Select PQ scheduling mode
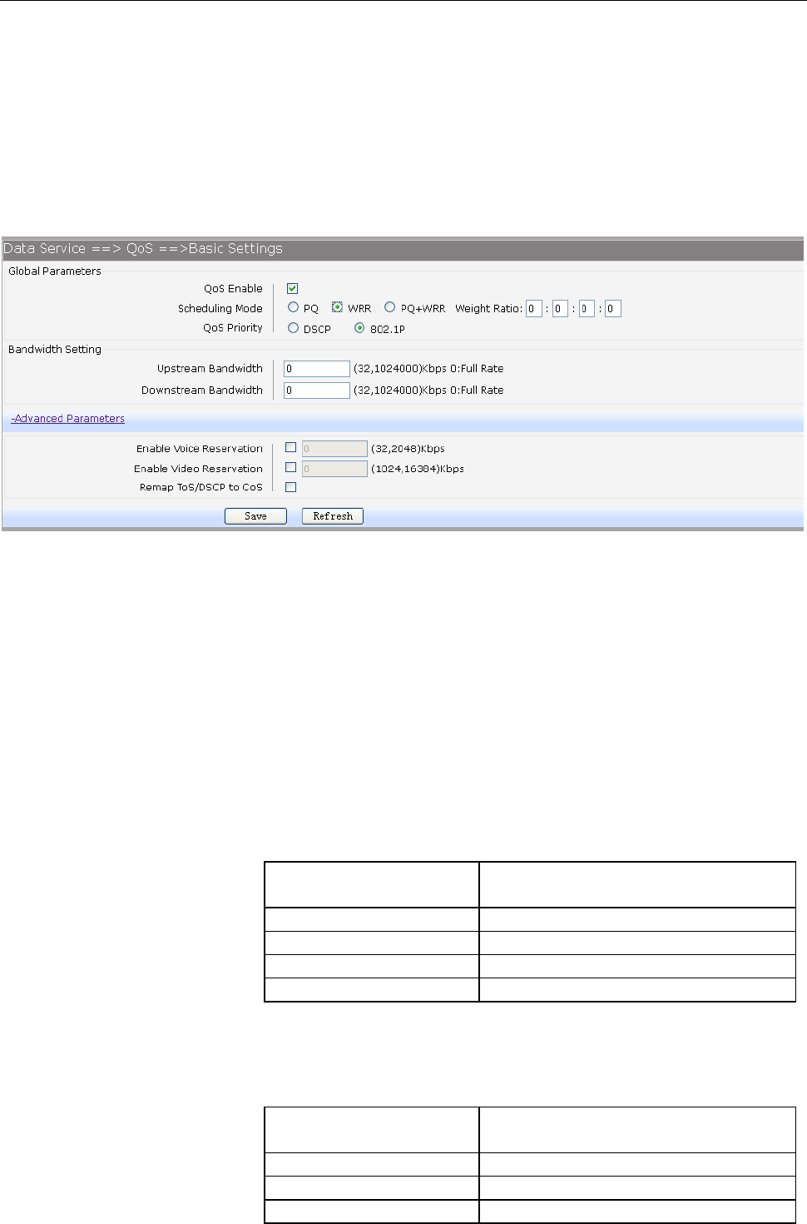 point(293,307)
